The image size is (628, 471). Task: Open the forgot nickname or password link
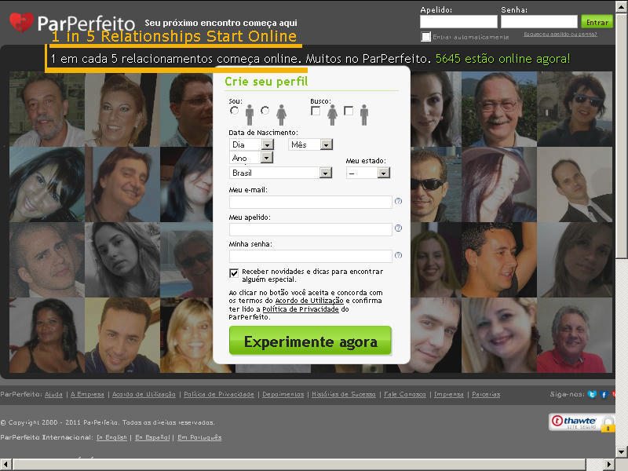coord(560,35)
